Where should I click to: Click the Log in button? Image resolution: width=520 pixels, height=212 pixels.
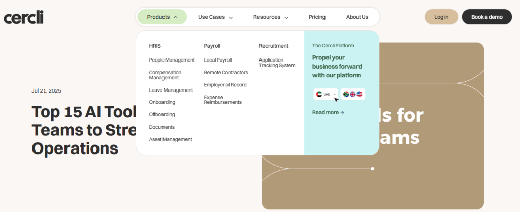tap(441, 17)
